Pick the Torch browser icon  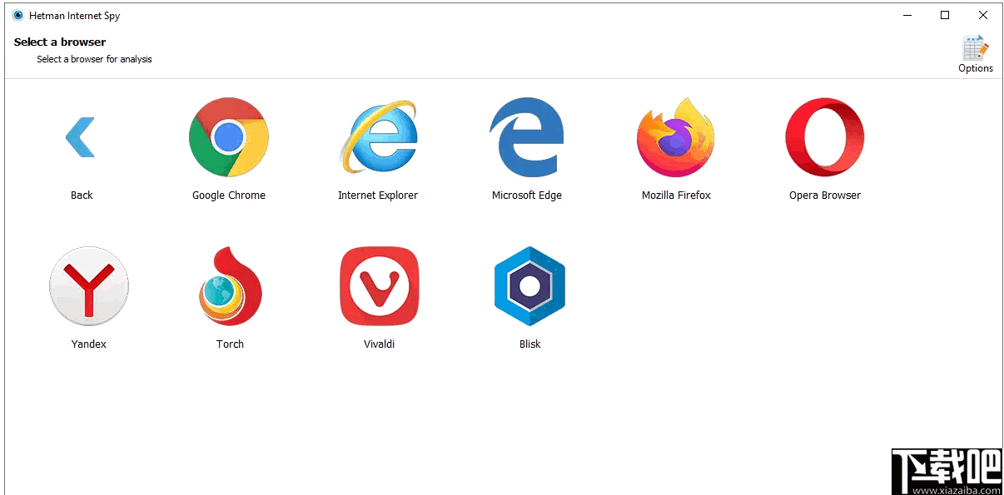click(x=231, y=286)
